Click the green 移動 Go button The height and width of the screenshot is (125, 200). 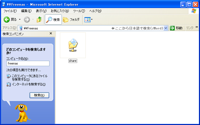176,28
